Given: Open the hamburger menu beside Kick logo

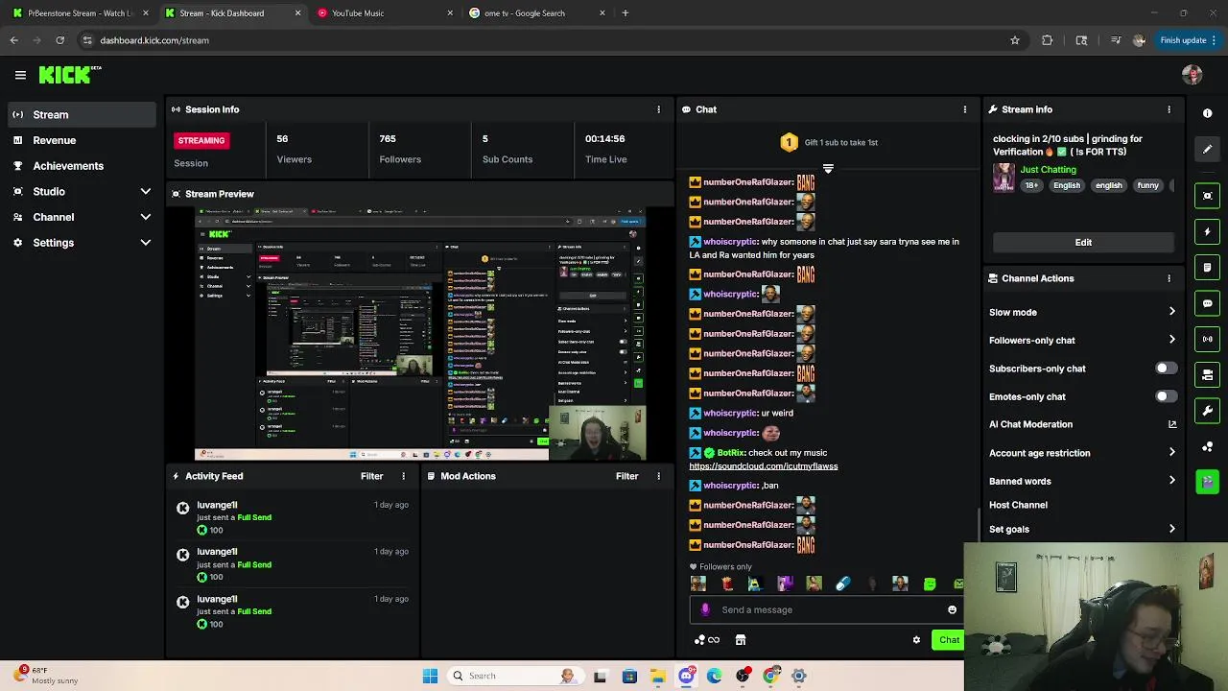Looking at the screenshot, I should [x=20, y=75].
